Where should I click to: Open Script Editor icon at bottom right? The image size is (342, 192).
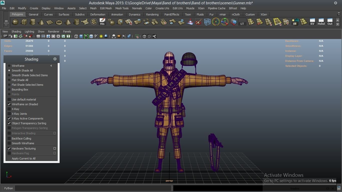pos(339,188)
